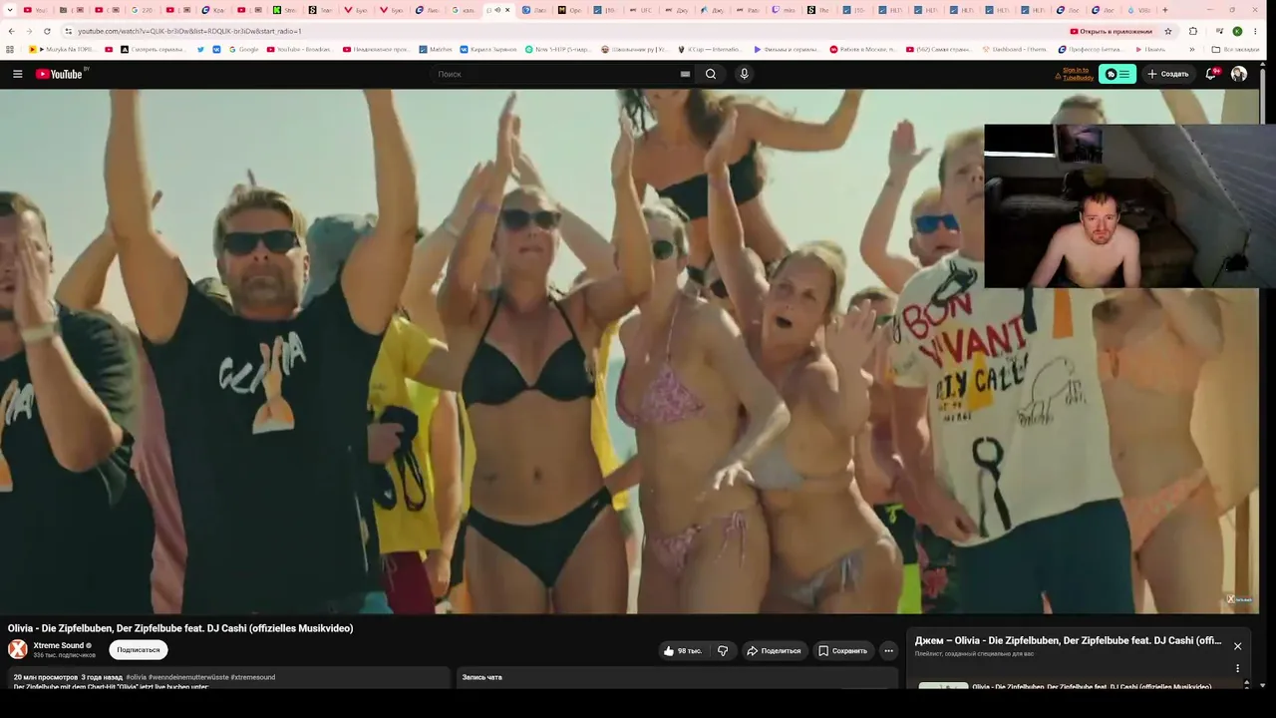Open the Olivia playlist item thumbnail
Viewport: 1276px width, 718px height.
click(x=943, y=686)
